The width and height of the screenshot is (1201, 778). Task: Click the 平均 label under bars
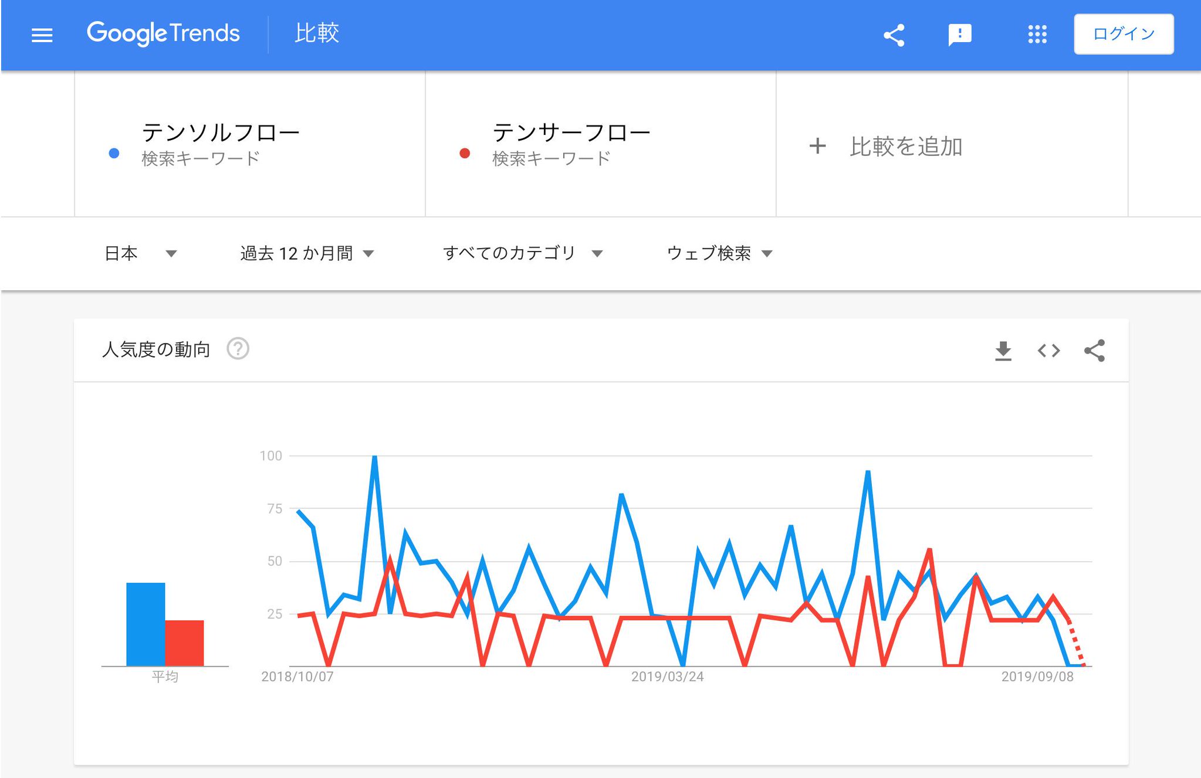(x=165, y=677)
